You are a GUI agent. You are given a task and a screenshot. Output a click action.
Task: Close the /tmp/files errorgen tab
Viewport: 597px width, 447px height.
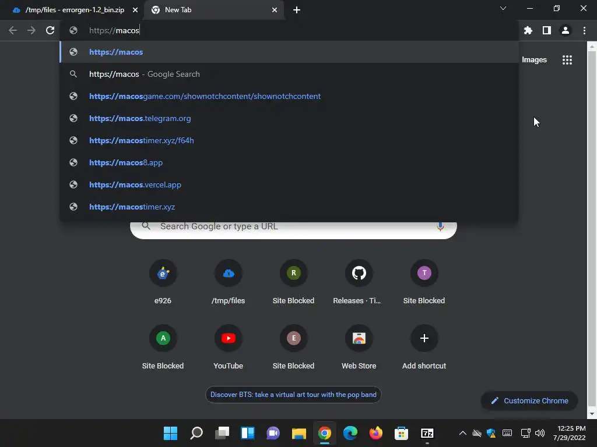coord(135,10)
